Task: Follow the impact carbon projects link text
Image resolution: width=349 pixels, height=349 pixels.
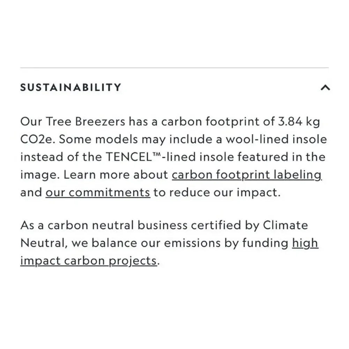Action: [89, 261]
